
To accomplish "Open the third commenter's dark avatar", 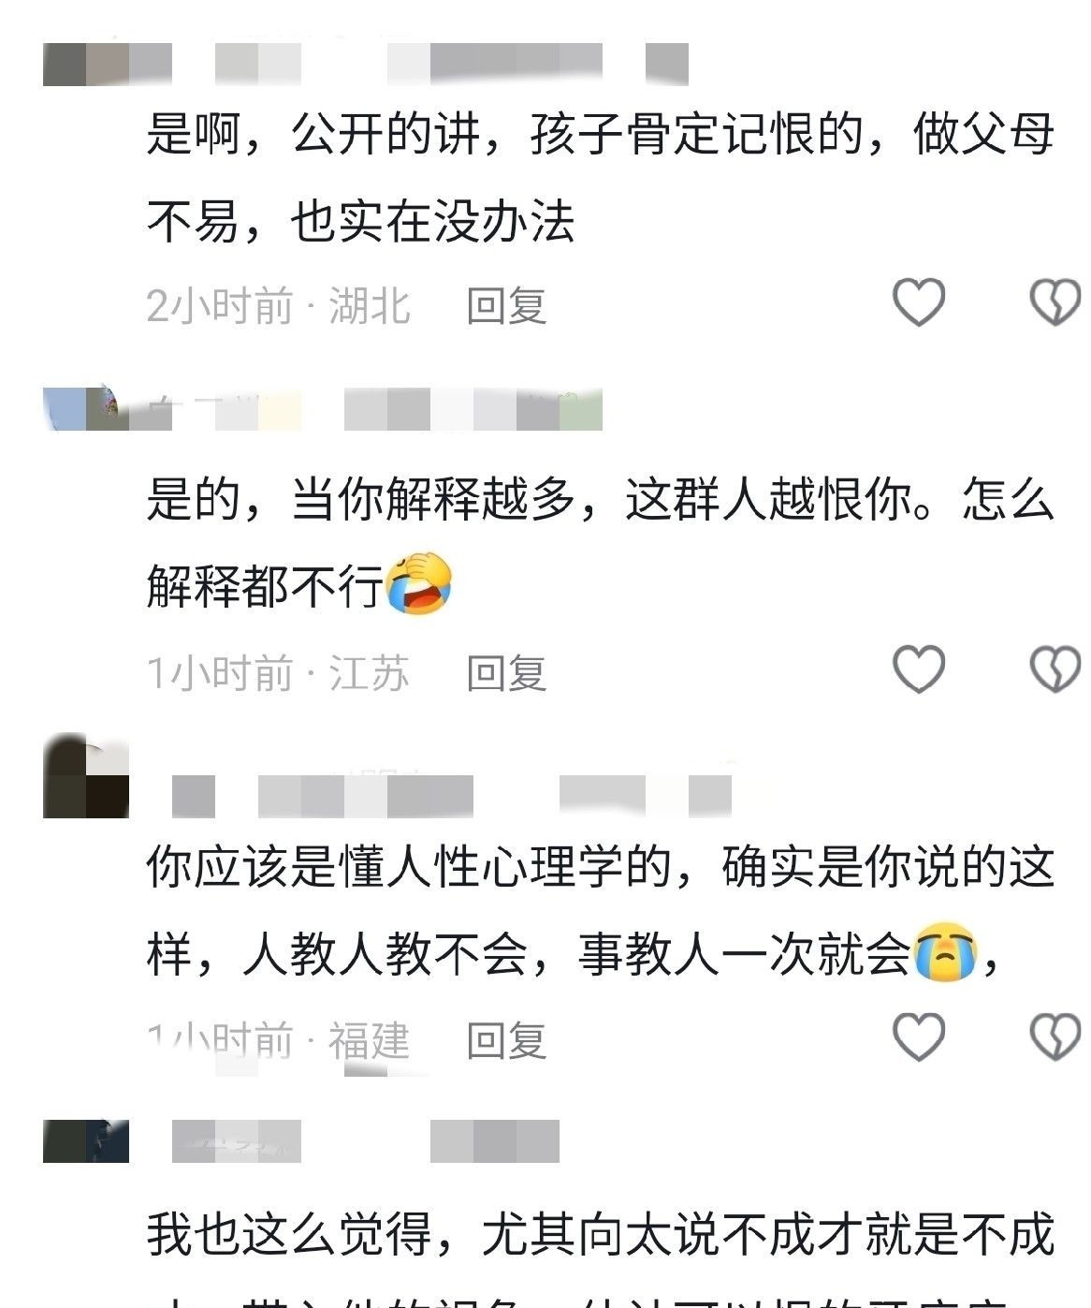I will (86, 776).
